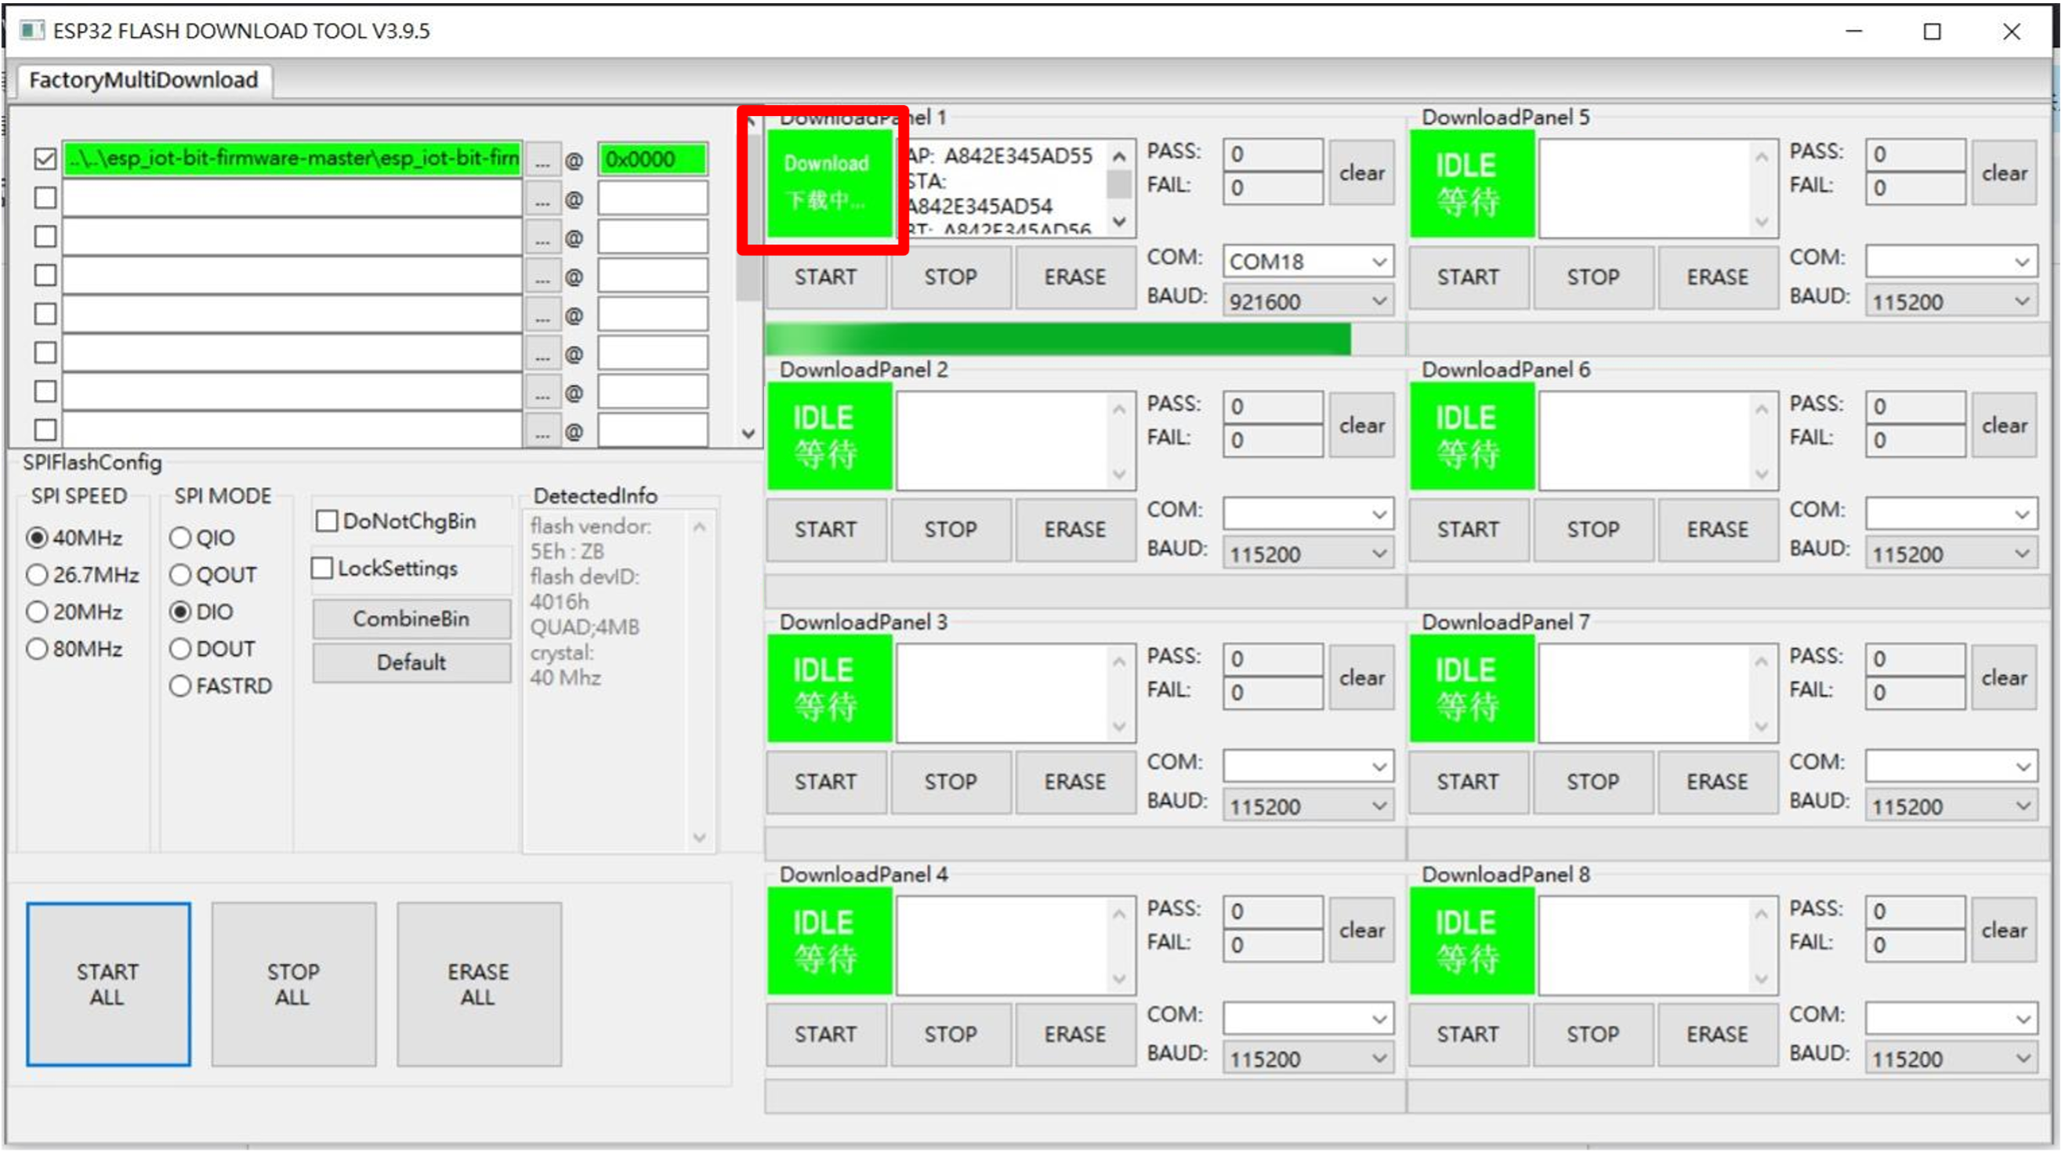Open COM port dropdown in DownloadPanel 8
This screenshot has height=1156, width=2065.
(x=1951, y=1019)
